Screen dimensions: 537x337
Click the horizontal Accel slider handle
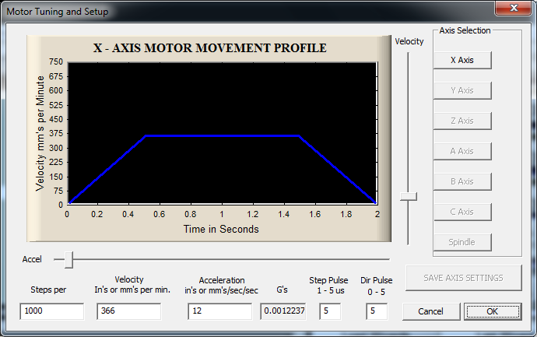pyautogui.click(x=68, y=259)
